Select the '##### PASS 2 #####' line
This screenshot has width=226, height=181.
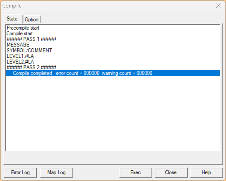[x=113, y=67]
